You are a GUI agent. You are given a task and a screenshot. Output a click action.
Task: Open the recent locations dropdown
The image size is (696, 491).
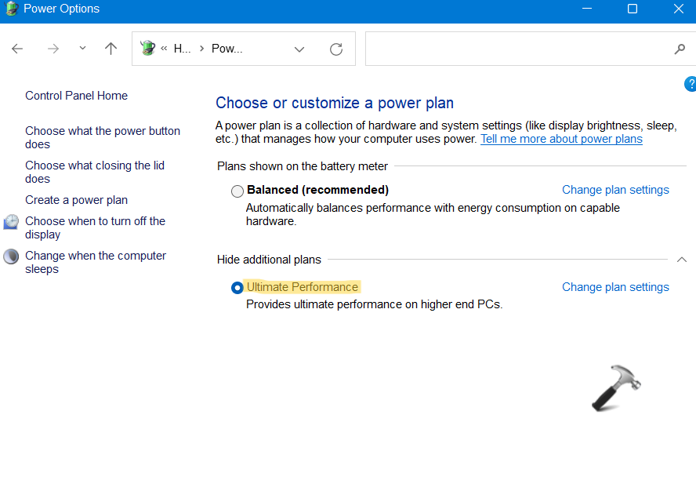click(x=83, y=49)
